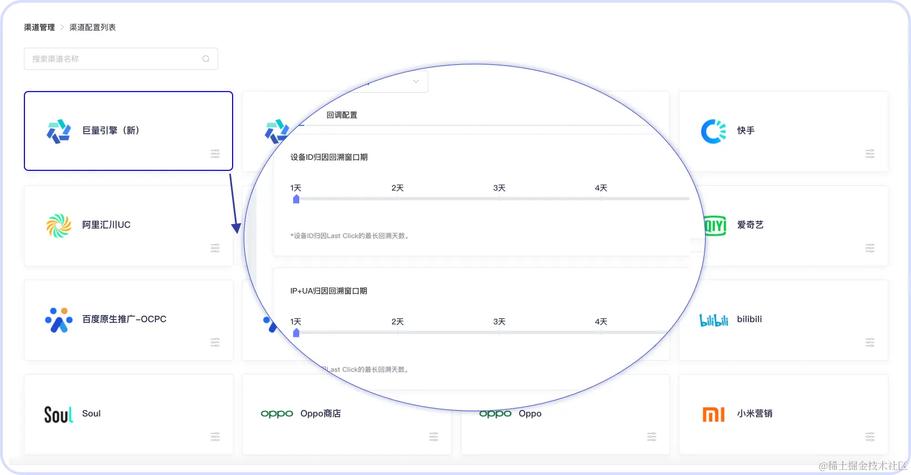Click the Oppo商店 logo icon
This screenshot has height=475, width=911.
[277, 414]
